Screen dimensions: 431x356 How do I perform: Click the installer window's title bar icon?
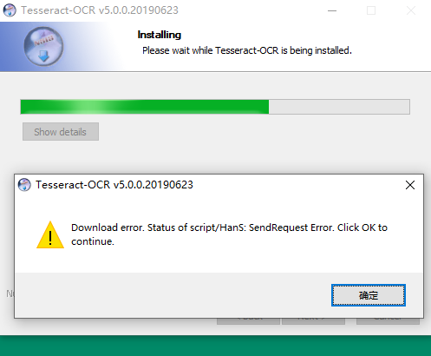10,10
